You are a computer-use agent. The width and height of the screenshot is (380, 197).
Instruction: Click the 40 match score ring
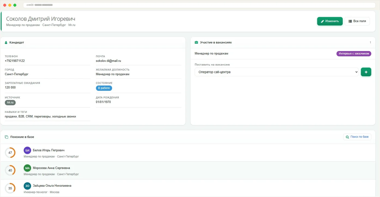pos(10,170)
